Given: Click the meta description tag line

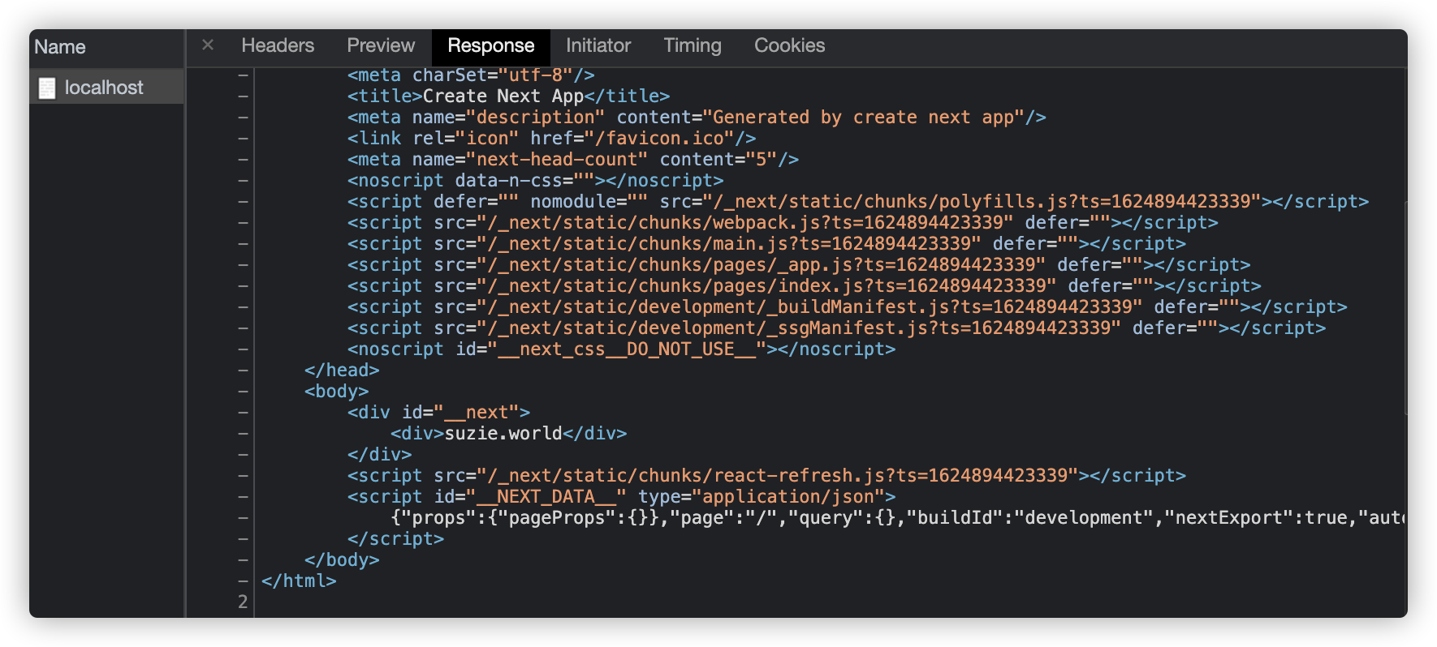Looking at the screenshot, I should tap(697, 118).
